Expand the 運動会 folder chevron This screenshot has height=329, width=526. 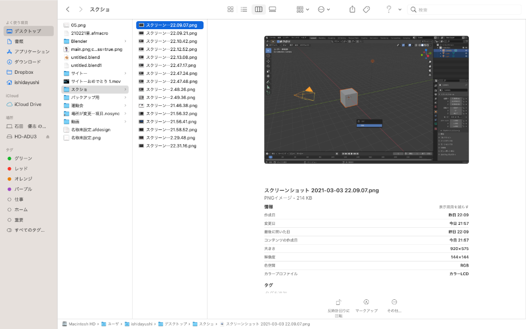125,105
